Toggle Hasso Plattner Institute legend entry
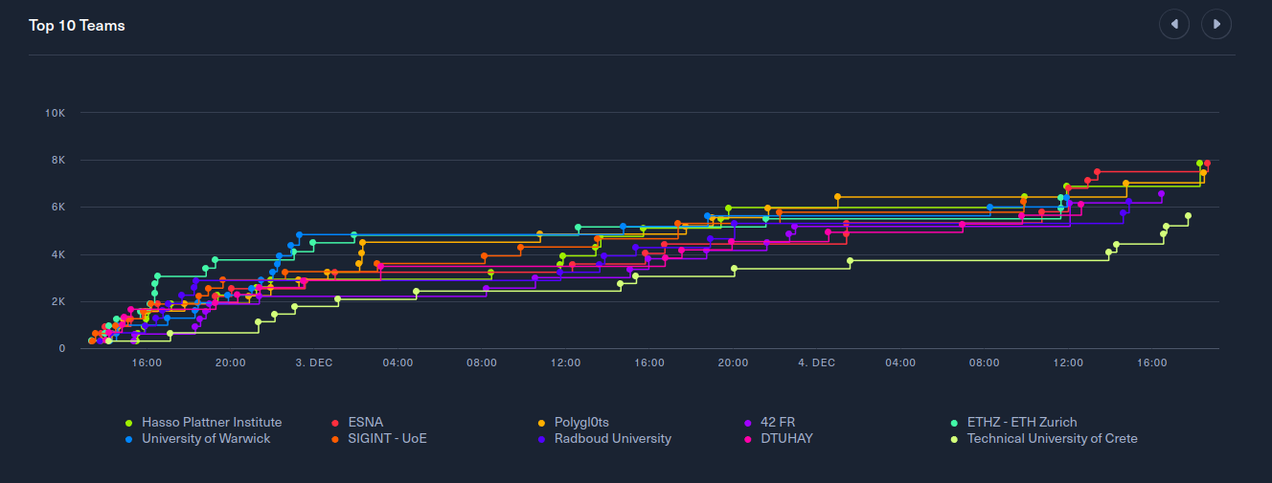This screenshot has height=483, width=1272. tap(211, 422)
